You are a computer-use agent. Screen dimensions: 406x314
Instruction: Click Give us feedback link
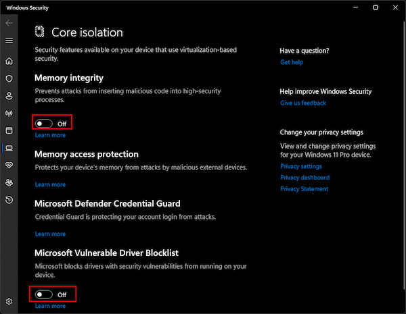pyautogui.click(x=303, y=103)
